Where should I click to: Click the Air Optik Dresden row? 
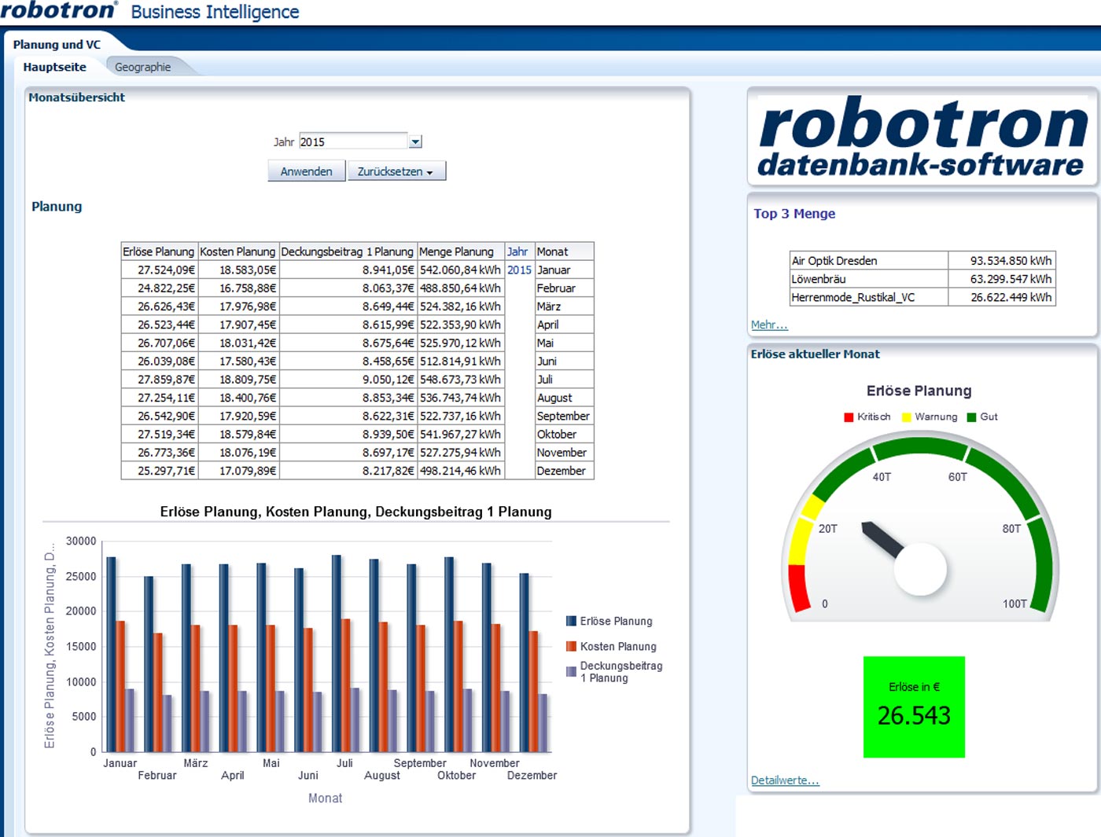[x=922, y=260]
